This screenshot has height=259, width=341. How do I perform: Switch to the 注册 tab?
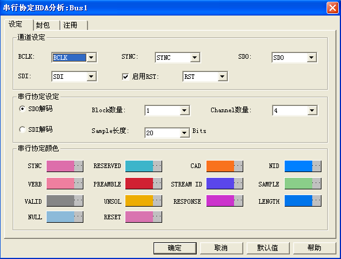coord(74,25)
